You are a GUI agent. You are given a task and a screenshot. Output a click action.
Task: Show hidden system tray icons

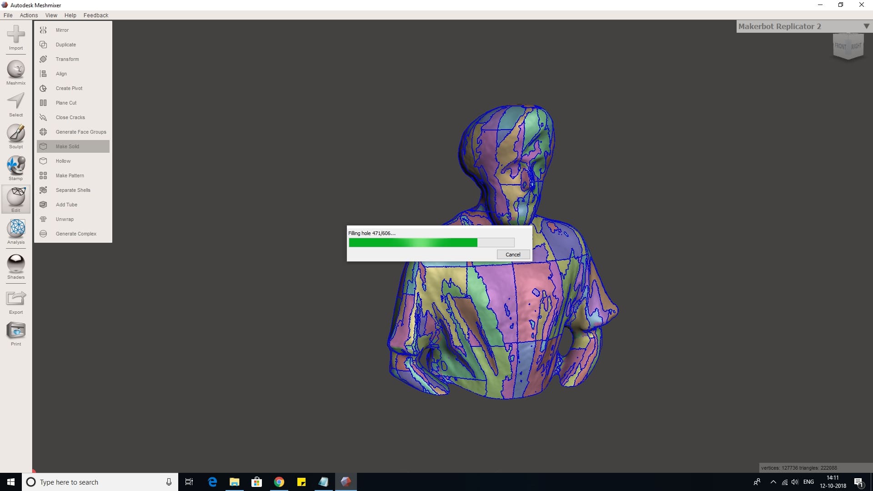click(x=773, y=482)
